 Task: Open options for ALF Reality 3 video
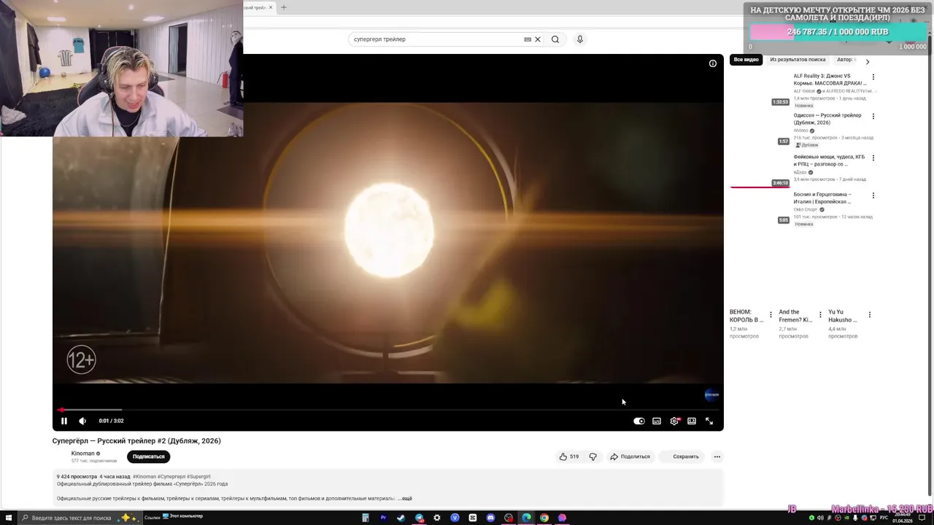pyautogui.click(x=873, y=77)
